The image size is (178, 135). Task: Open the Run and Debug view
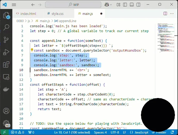6,52
